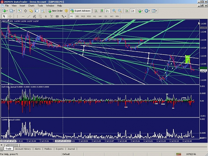The height and width of the screenshot is (156, 208).
Task: Switch to the Account History tab
Action: pos(23,149)
